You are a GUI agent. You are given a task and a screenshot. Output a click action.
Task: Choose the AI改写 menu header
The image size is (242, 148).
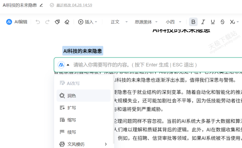(73, 83)
